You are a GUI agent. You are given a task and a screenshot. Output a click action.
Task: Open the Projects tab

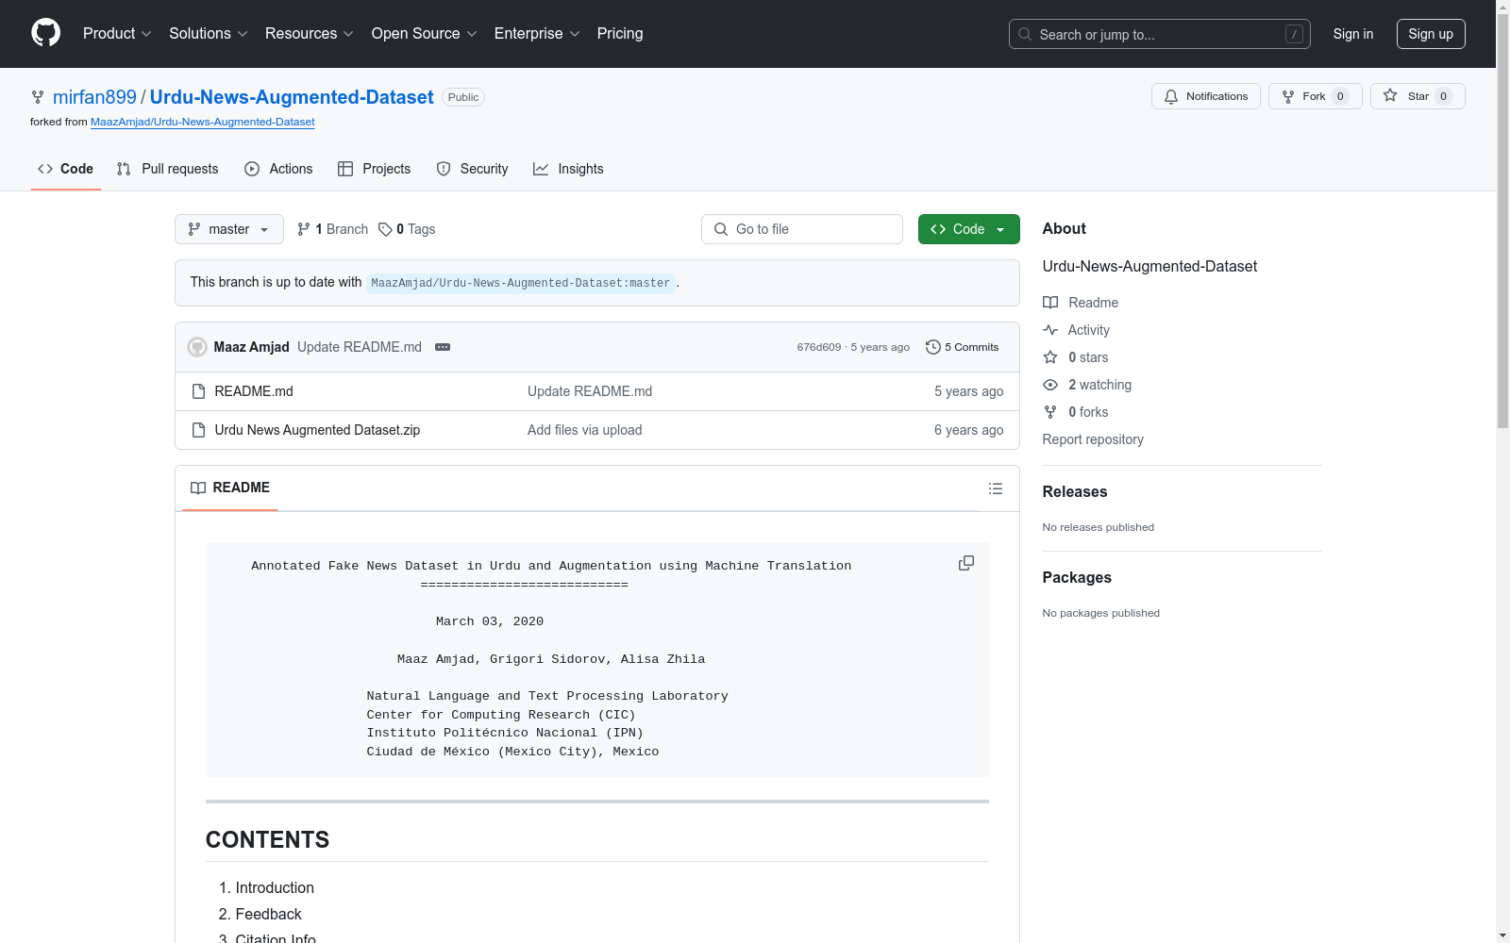(x=375, y=169)
